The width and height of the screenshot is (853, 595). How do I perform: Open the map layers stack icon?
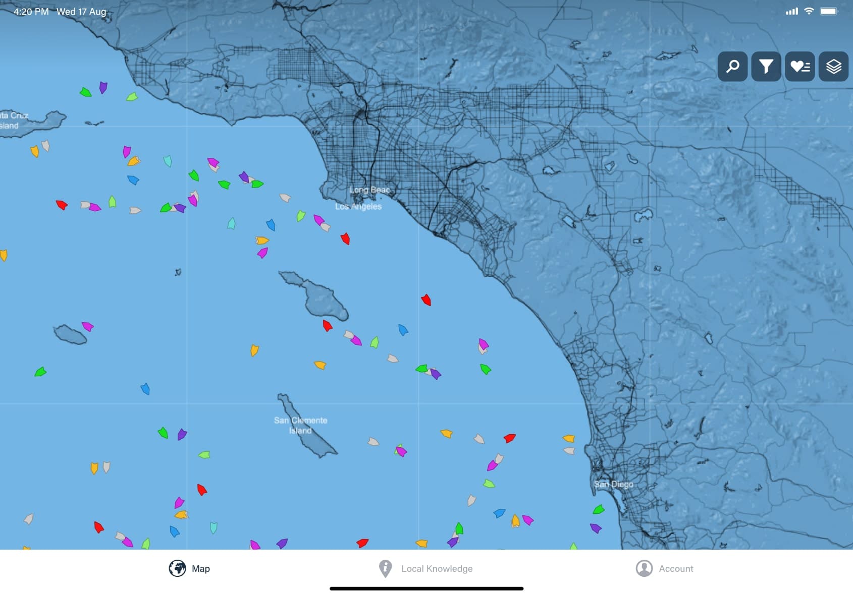click(x=833, y=67)
